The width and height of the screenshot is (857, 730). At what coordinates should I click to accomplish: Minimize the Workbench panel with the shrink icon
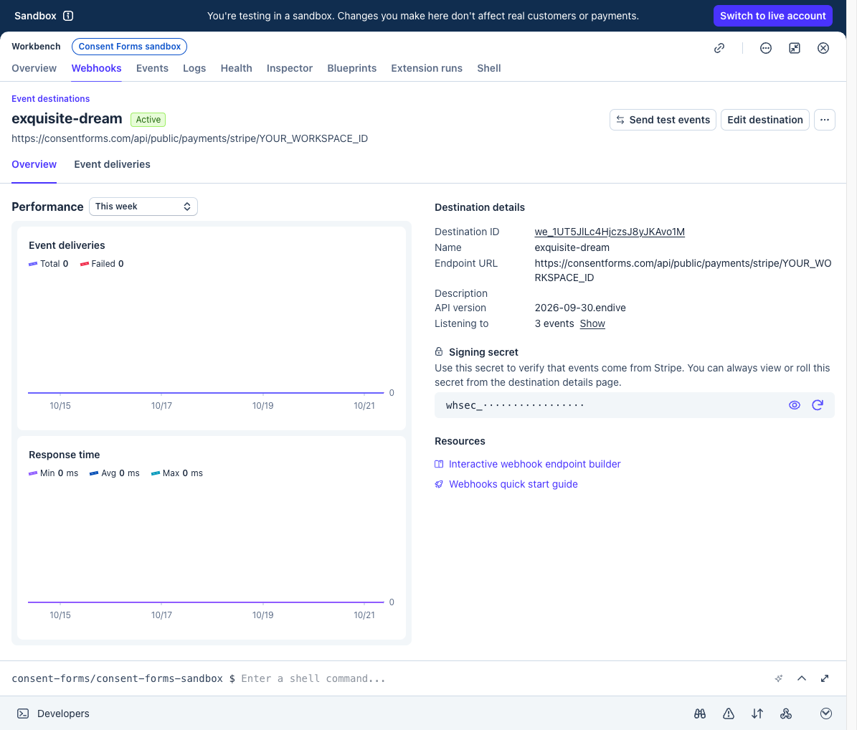(795, 48)
